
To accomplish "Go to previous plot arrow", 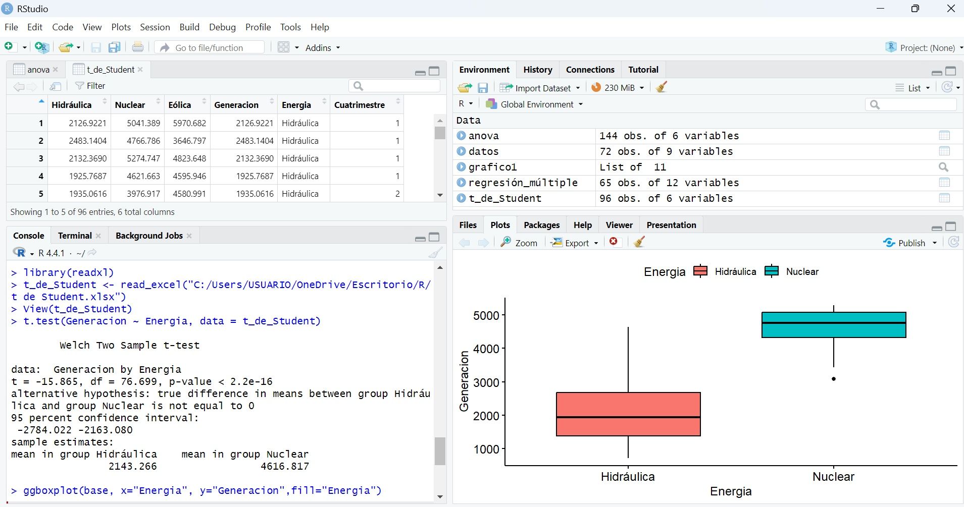I will (465, 243).
